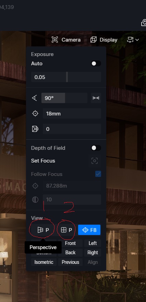Toggle Auto exposure switch

96,64
